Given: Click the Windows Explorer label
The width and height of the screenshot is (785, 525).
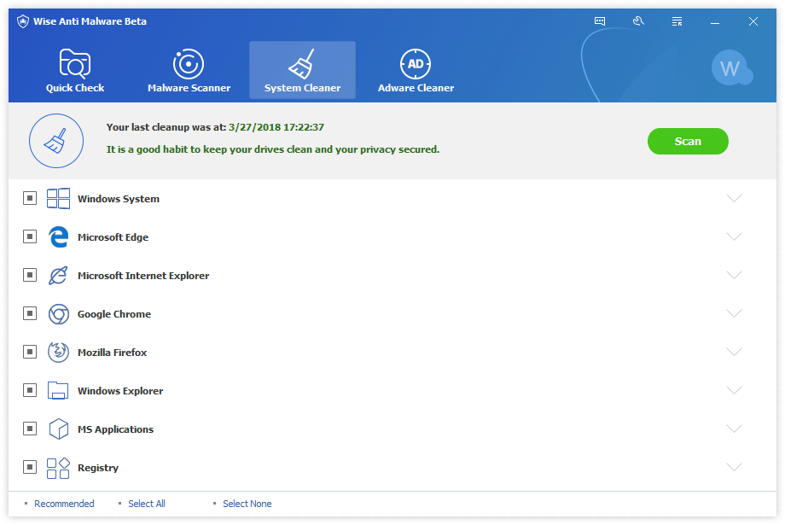Looking at the screenshot, I should click(x=120, y=391).
